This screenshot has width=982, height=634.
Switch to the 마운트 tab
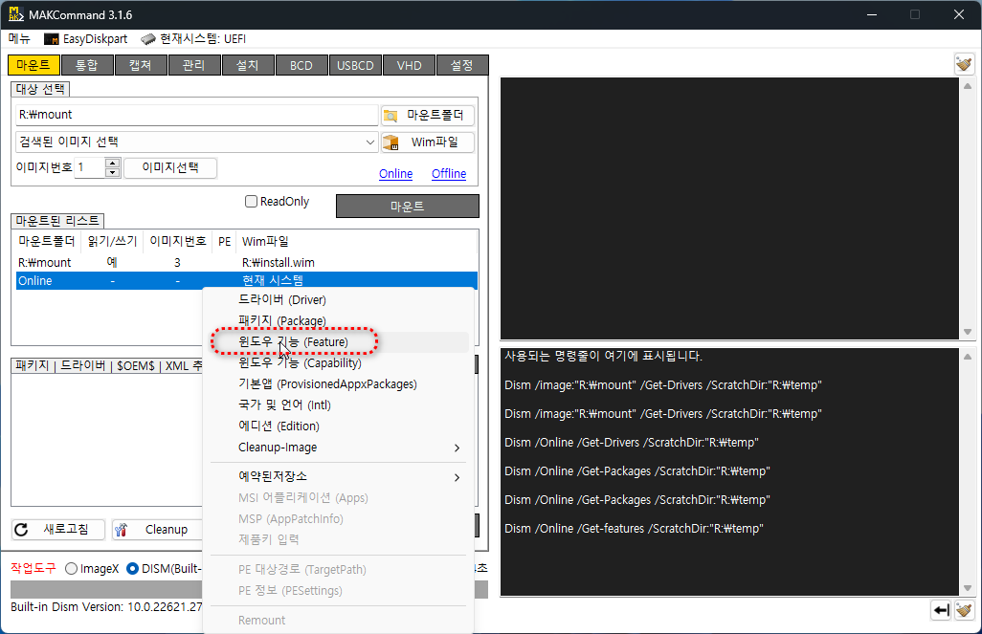(x=33, y=65)
